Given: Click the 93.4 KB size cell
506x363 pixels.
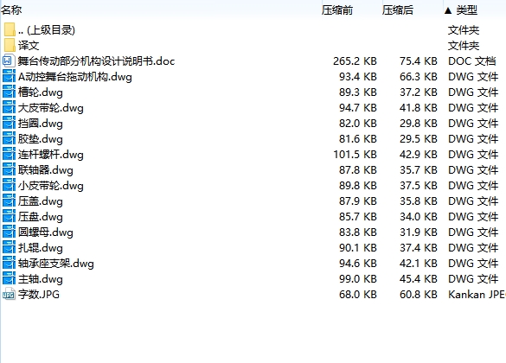Looking at the screenshot, I should [x=358, y=77].
